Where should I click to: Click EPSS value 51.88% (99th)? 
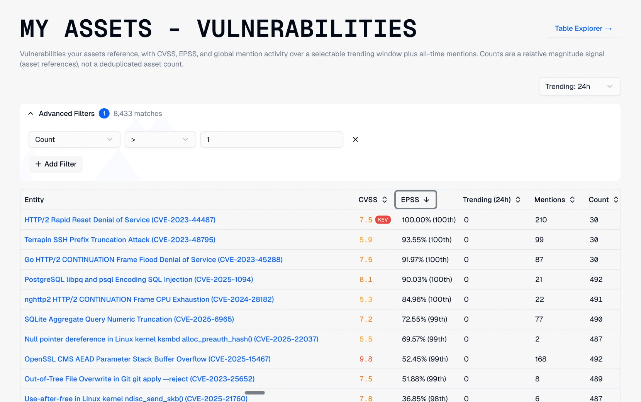pos(424,379)
